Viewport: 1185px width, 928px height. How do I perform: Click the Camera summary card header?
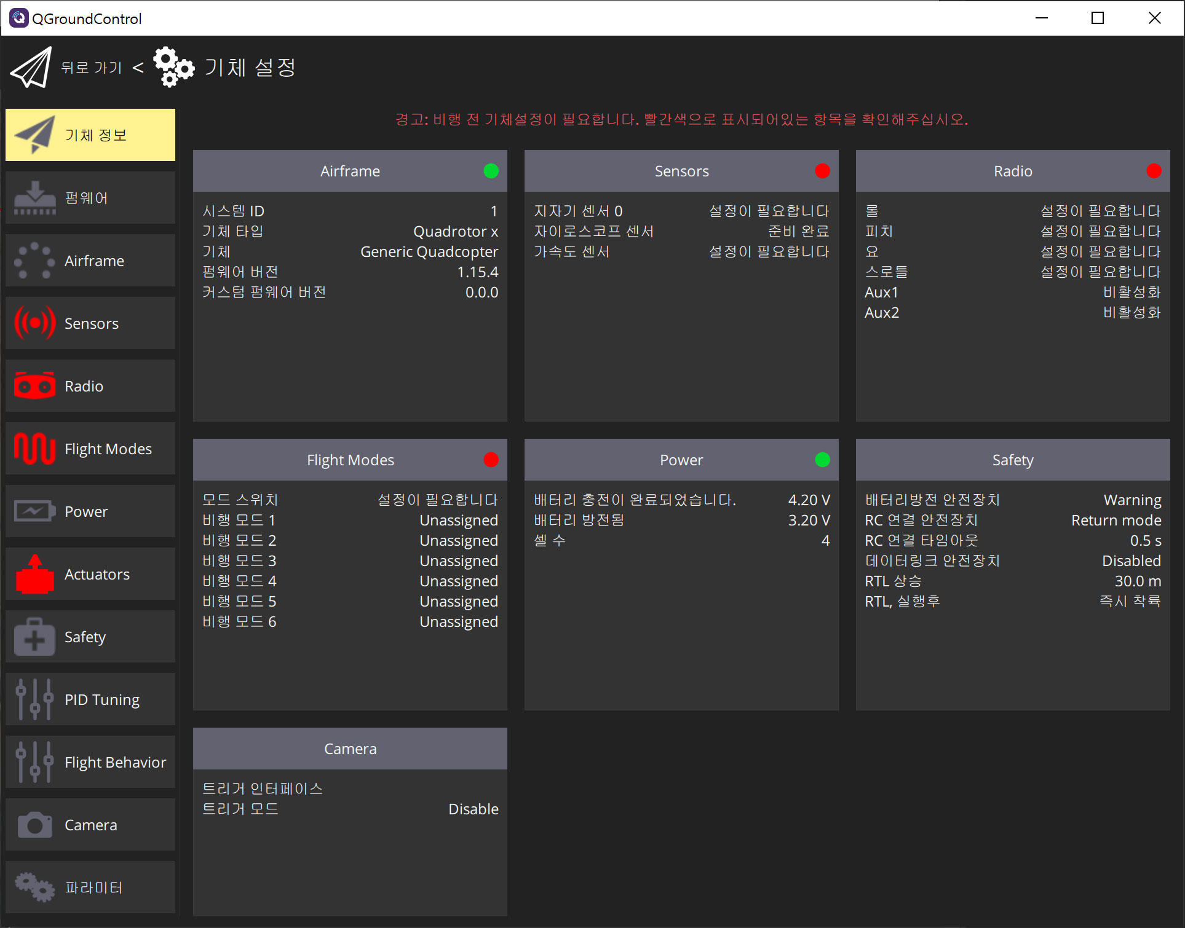click(x=350, y=749)
